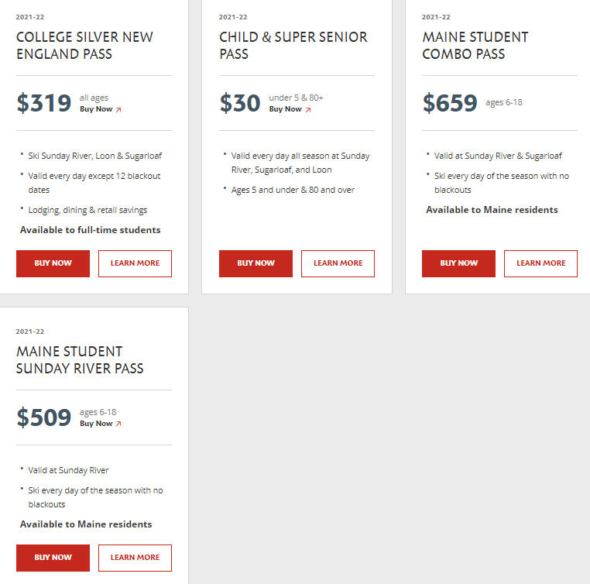The image size is (590, 584).
Task: Click arrow icon by Sunday River pass Buy Now
Action: click(118, 424)
